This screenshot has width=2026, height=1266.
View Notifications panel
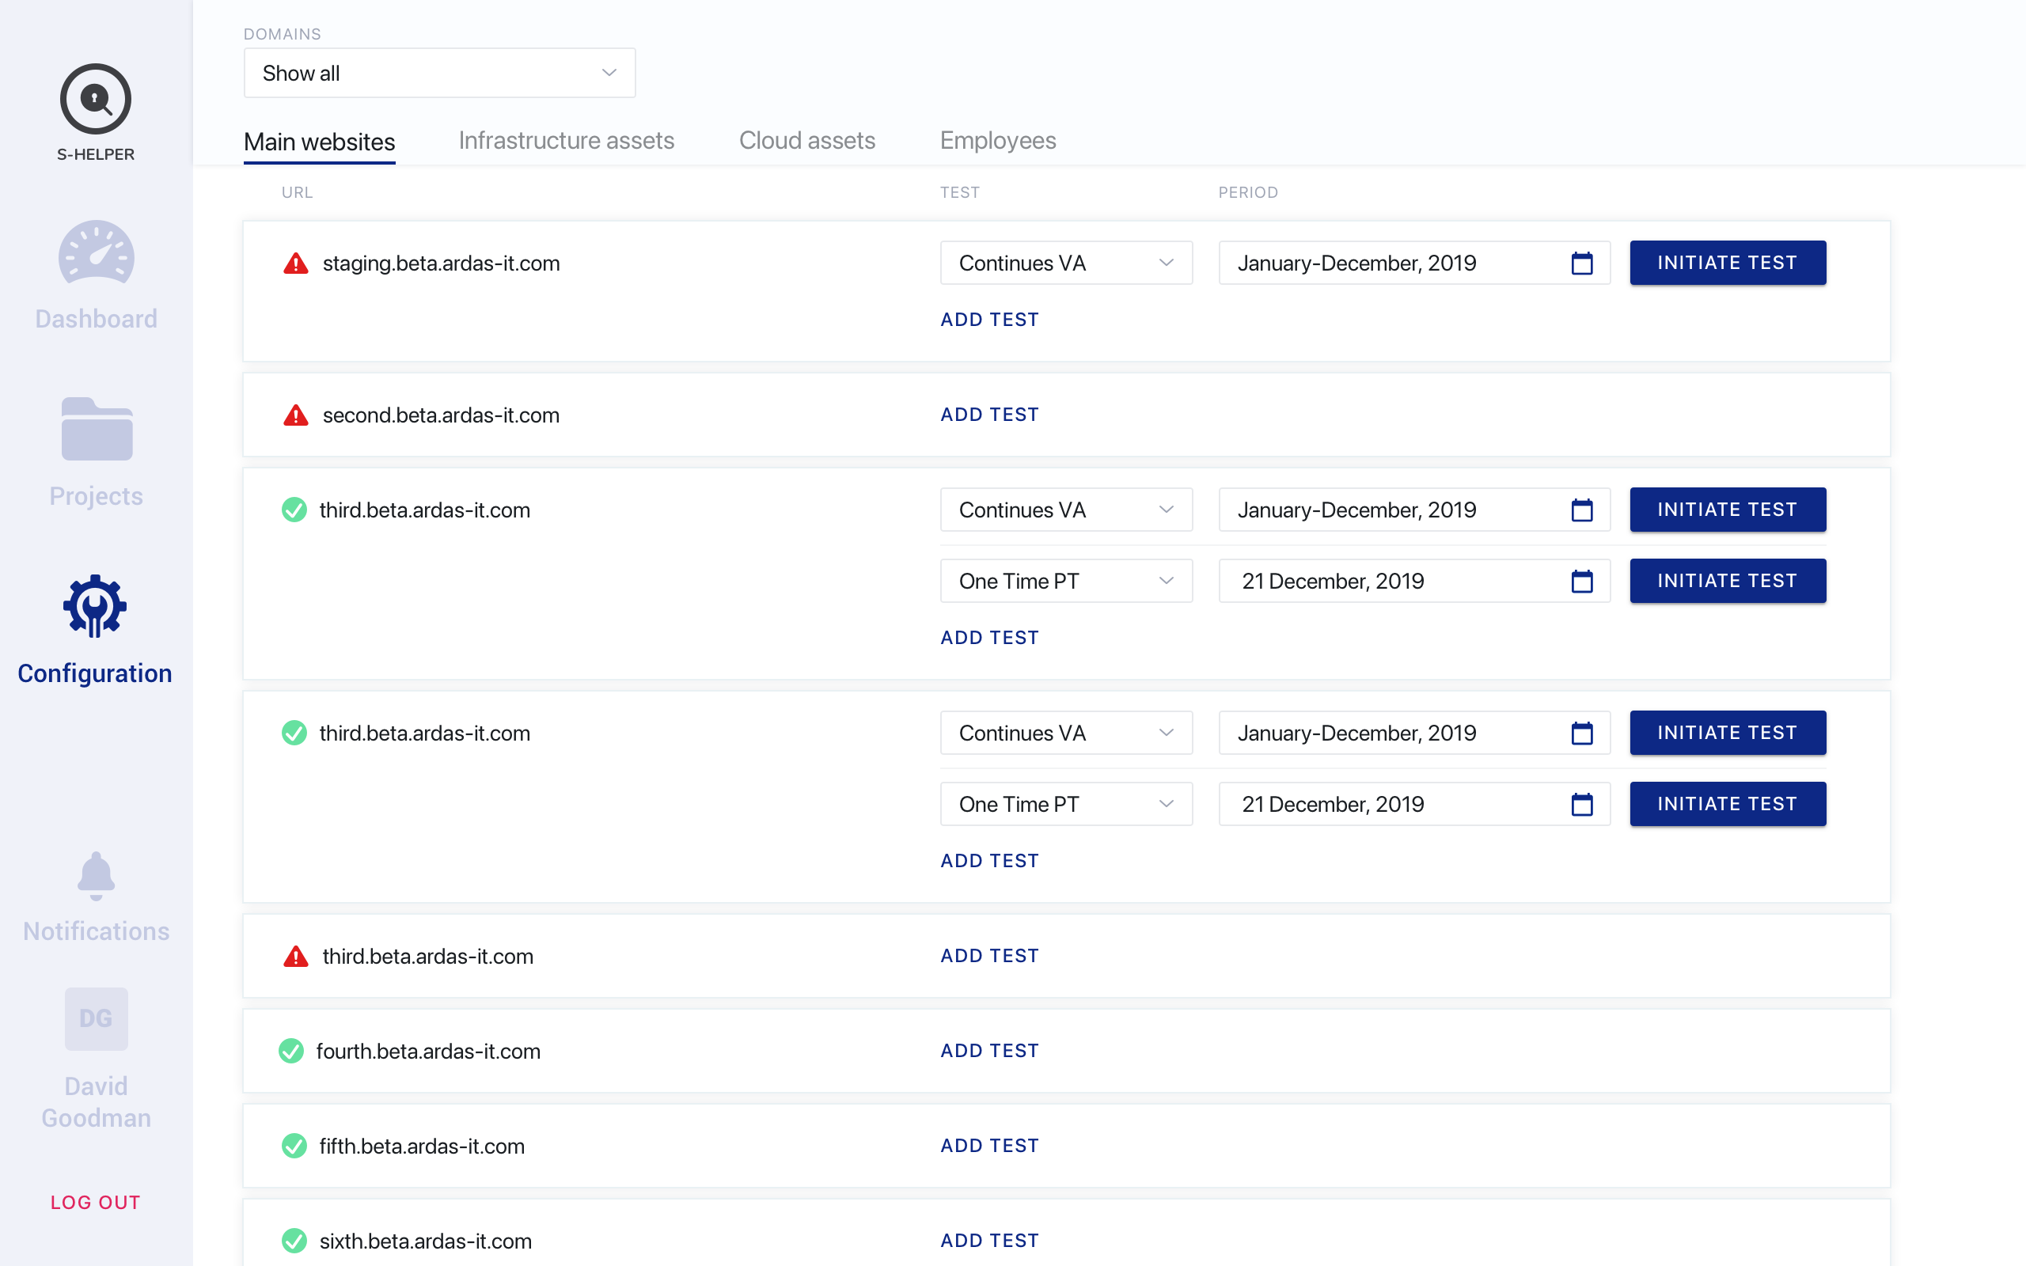[x=95, y=894]
